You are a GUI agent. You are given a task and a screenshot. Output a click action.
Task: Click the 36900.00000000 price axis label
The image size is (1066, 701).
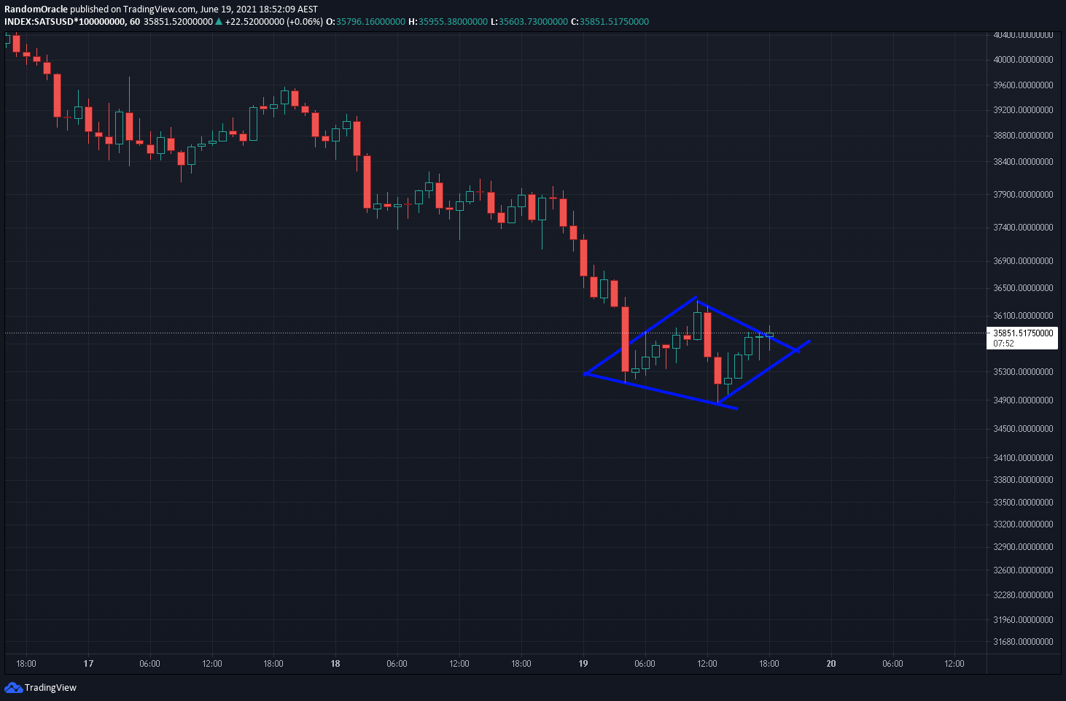1023,261
